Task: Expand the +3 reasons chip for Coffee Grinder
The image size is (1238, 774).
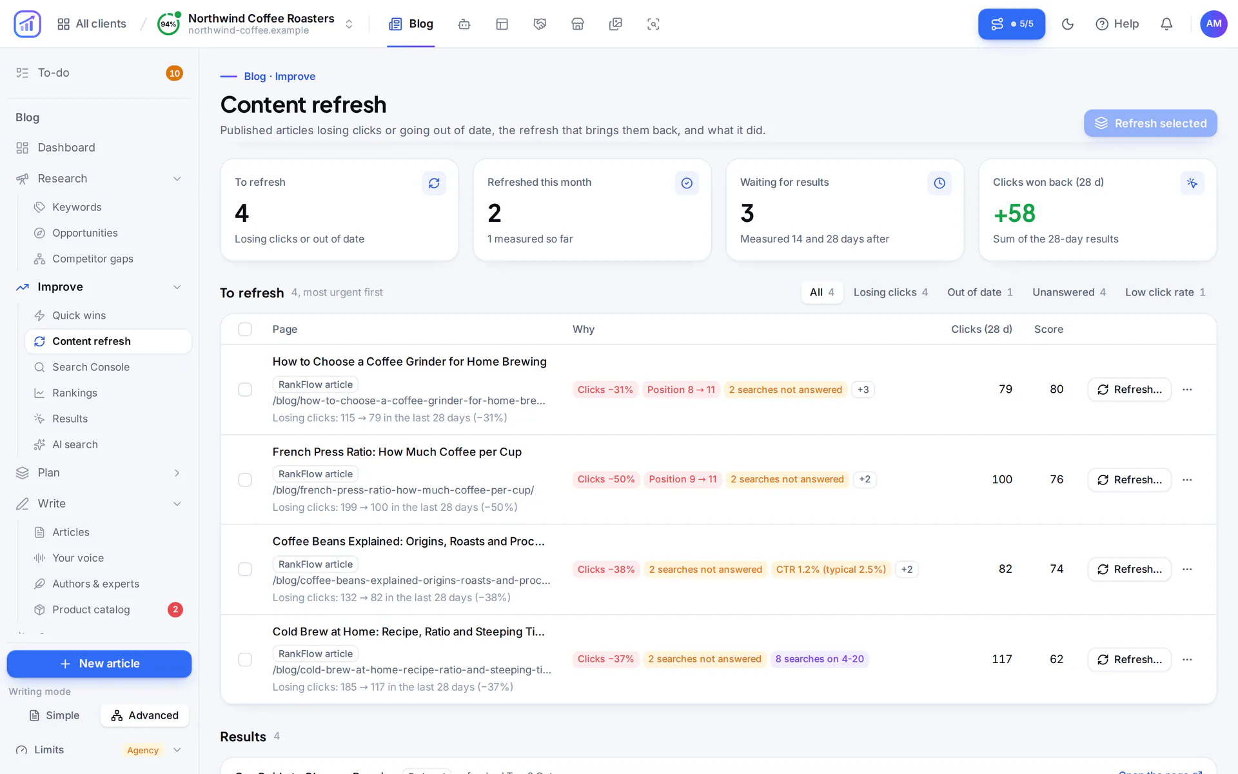Action: click(863, 390)
